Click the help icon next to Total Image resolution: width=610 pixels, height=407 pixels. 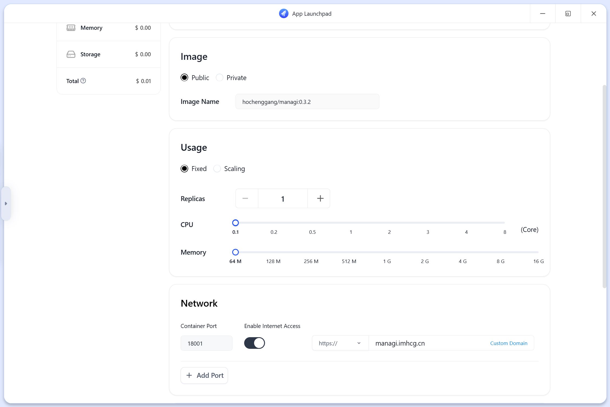pos(83,81)
